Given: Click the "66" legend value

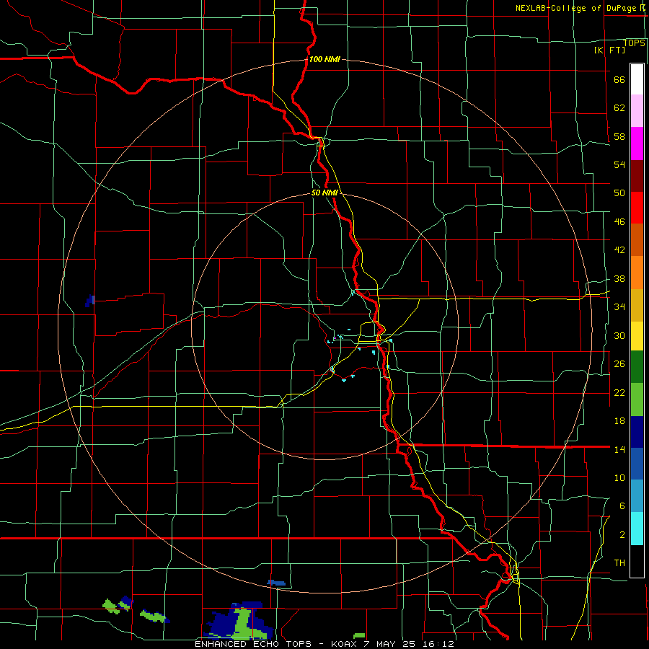Looking at the screenshot, I should point(619,79).
